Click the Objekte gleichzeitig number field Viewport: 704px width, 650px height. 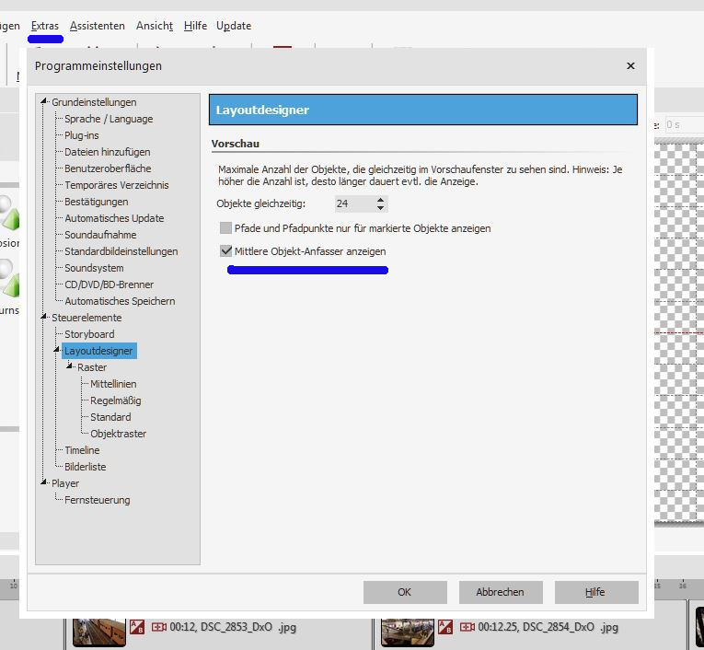(x=352, y=203)
